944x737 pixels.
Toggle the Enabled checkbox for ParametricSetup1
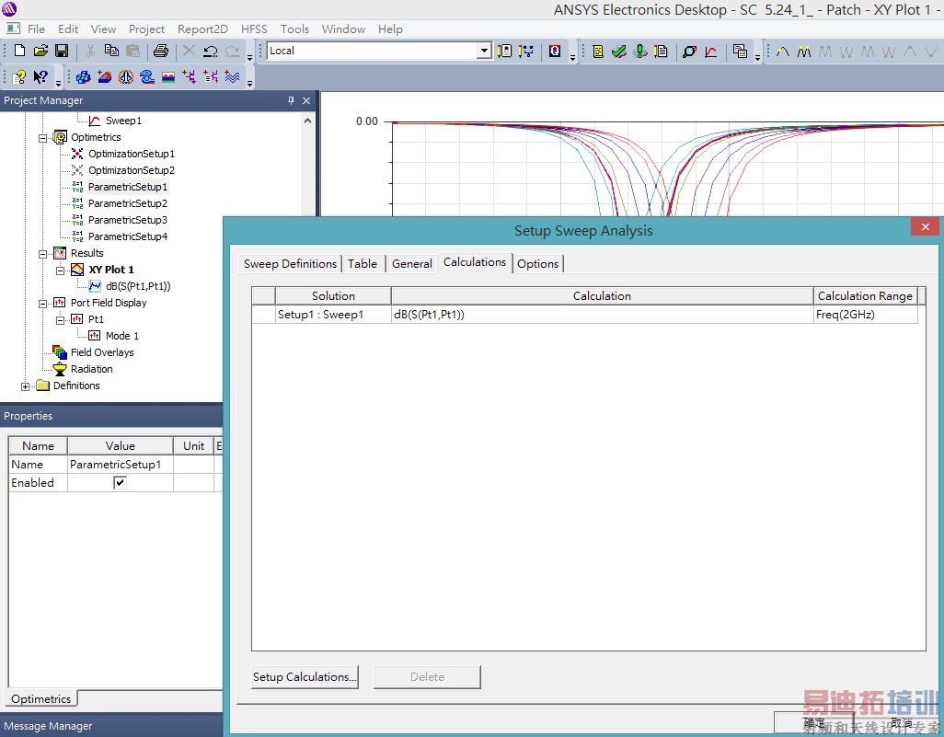coord(120,482)
